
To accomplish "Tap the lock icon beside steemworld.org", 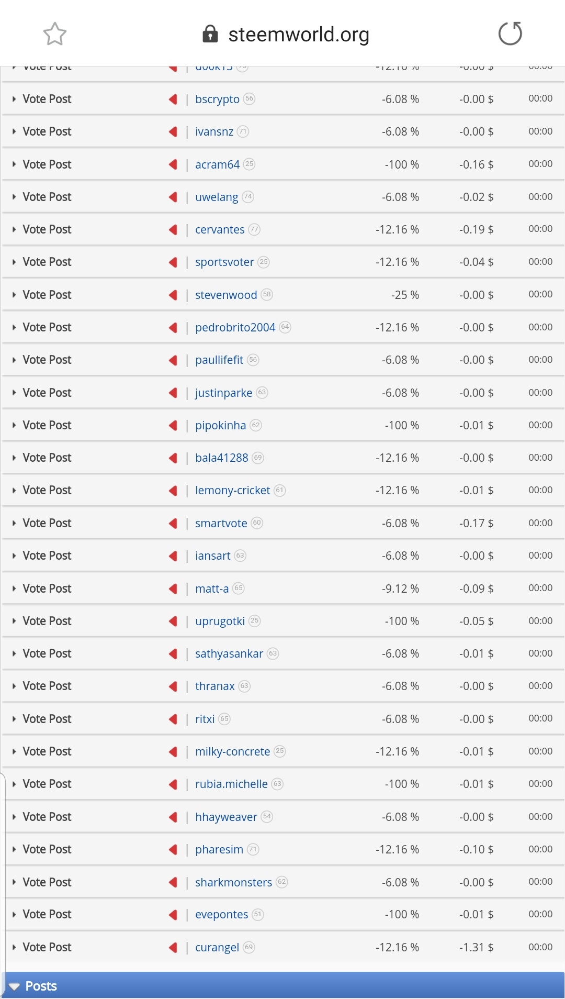I will [x=210, y=34].
